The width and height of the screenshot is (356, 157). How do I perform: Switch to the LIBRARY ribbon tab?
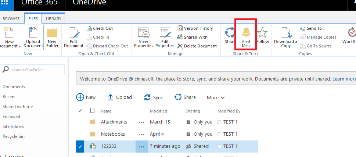tap(53, 19)
